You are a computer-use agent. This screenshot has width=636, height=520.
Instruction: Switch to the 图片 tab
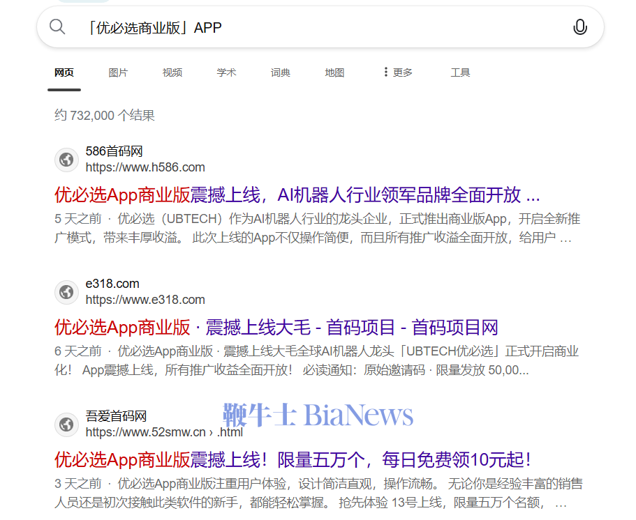pyautogui.click(x=118, y=72)
